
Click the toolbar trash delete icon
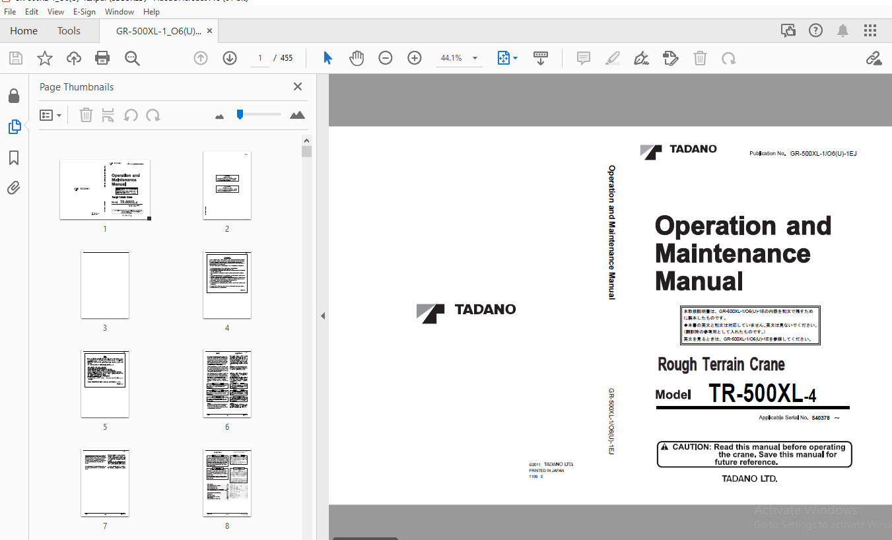(700, 58)
